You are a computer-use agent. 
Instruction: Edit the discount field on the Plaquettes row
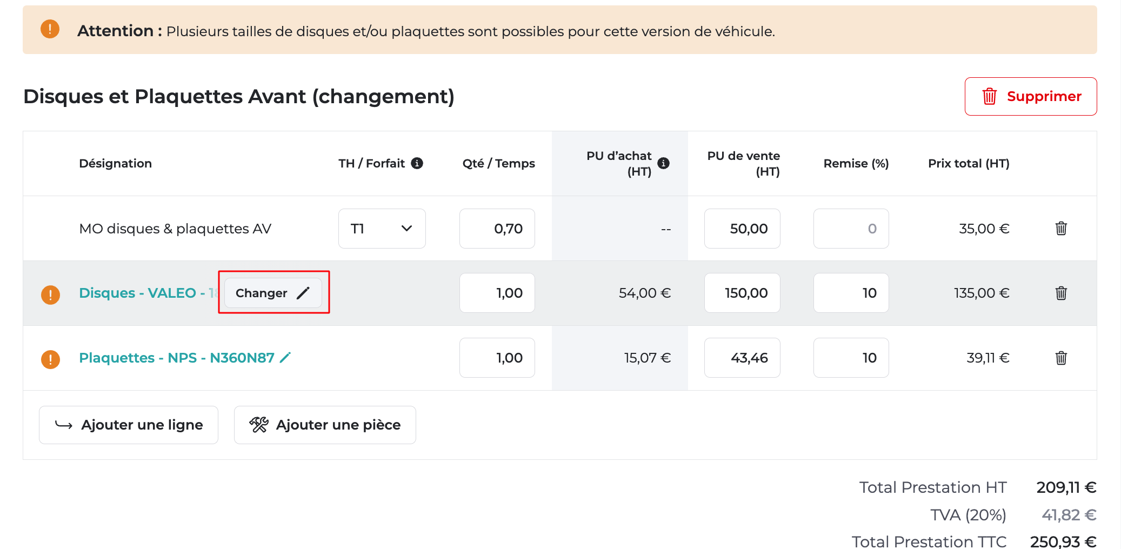point(851,358)
